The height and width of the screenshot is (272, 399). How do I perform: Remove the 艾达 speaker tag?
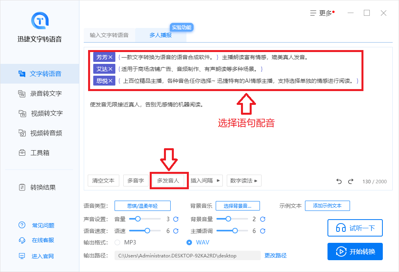111,69
